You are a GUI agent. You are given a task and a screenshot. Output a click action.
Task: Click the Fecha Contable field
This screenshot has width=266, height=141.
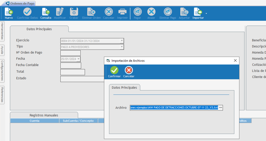coord(71,66)
